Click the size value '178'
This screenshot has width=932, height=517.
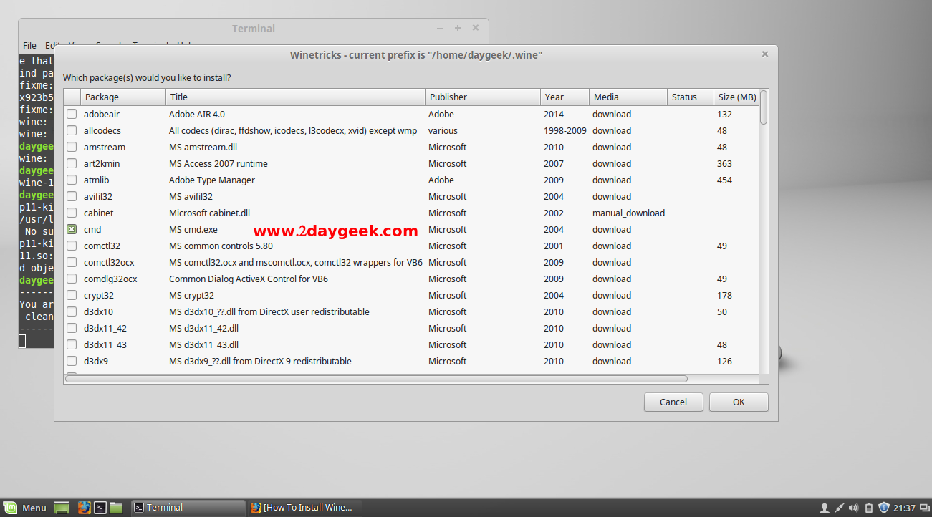[724, 295]
